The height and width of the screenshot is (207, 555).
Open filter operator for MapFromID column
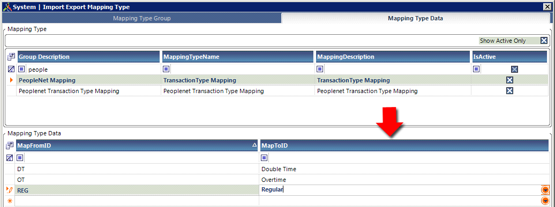tap(20, 158)
